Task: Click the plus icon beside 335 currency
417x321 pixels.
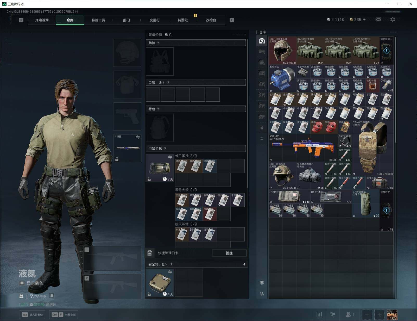Action: pyautogui.click(x=364, y=20)
